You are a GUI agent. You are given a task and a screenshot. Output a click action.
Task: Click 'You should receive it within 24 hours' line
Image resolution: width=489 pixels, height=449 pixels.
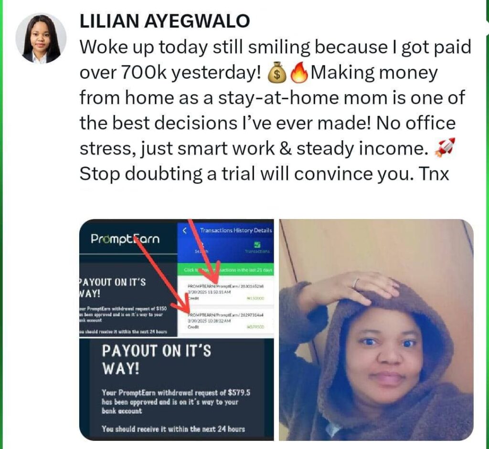[x=173, y=429]
